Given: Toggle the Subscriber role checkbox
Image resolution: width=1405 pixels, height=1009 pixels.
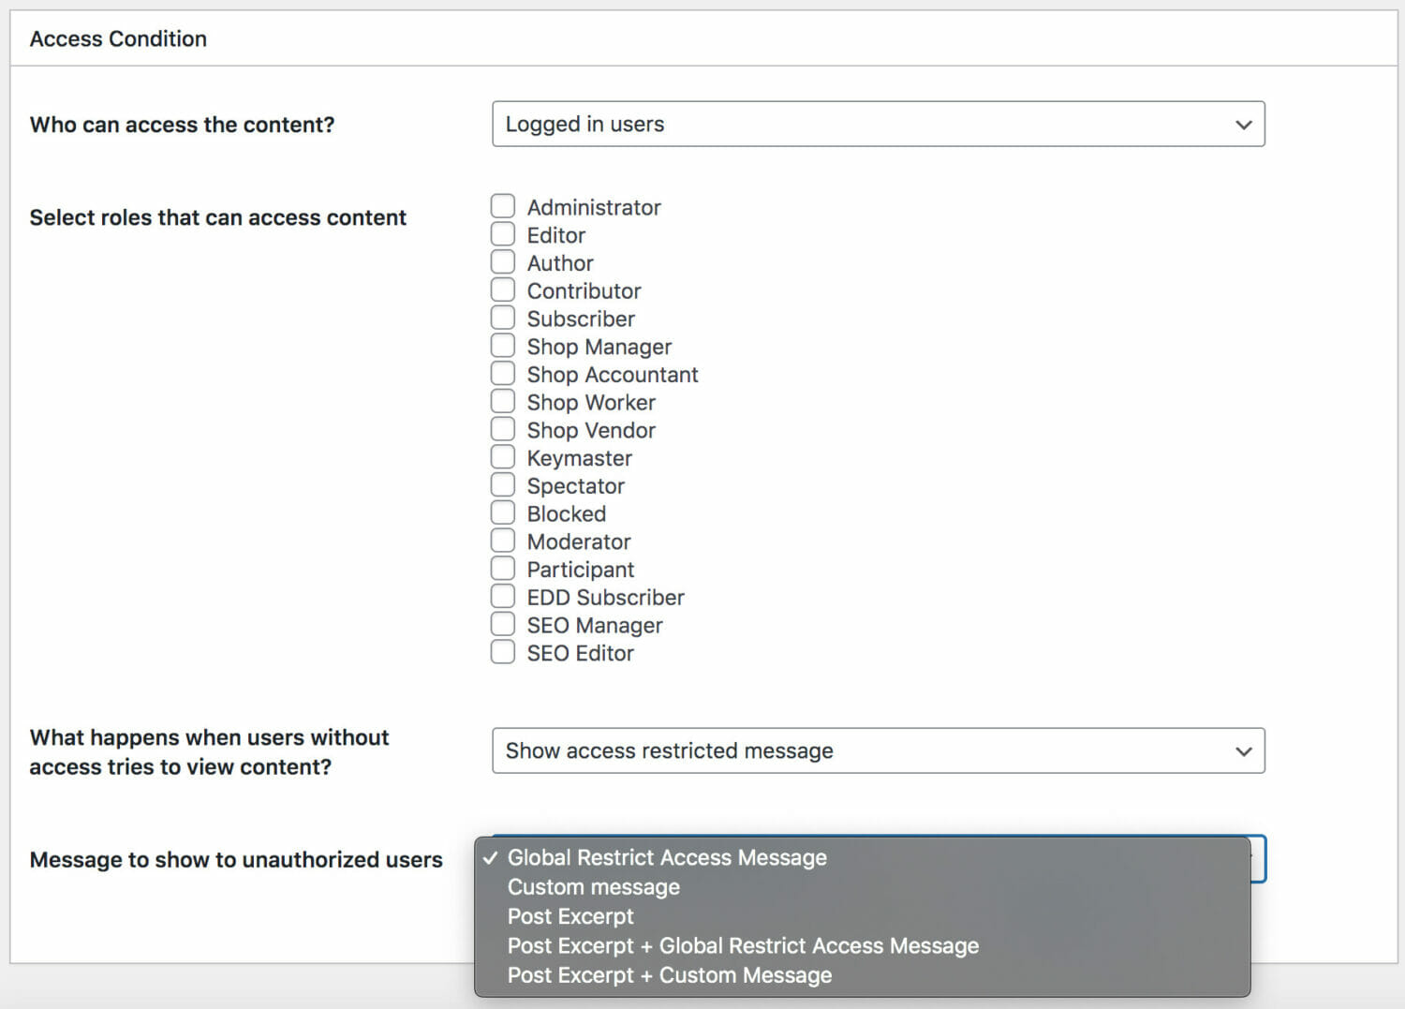Looking at the screenshot, I should click(503, 318).
